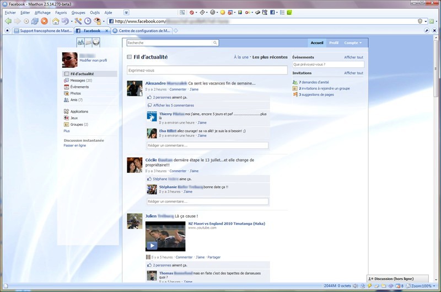Click Afficher les 5 commentaires
This screenshot has width=441, height=292.
(x=173, y=105)
